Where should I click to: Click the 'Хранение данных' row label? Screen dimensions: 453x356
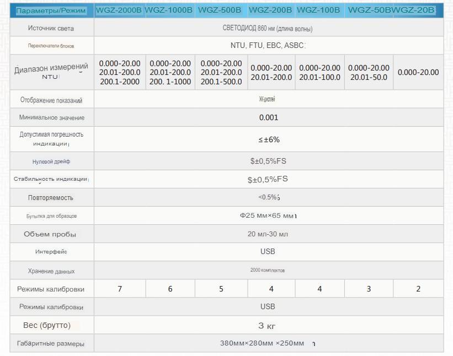[x=51, y=271]
